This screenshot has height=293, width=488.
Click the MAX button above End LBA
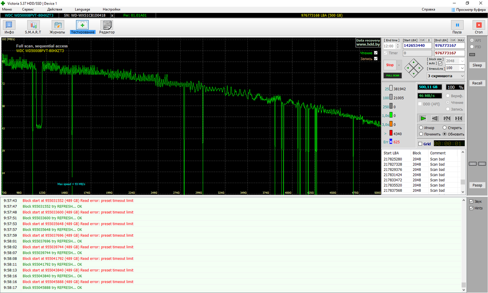click(461, 40)
